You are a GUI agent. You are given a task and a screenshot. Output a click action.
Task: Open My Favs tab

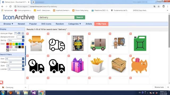coord(101,24)
